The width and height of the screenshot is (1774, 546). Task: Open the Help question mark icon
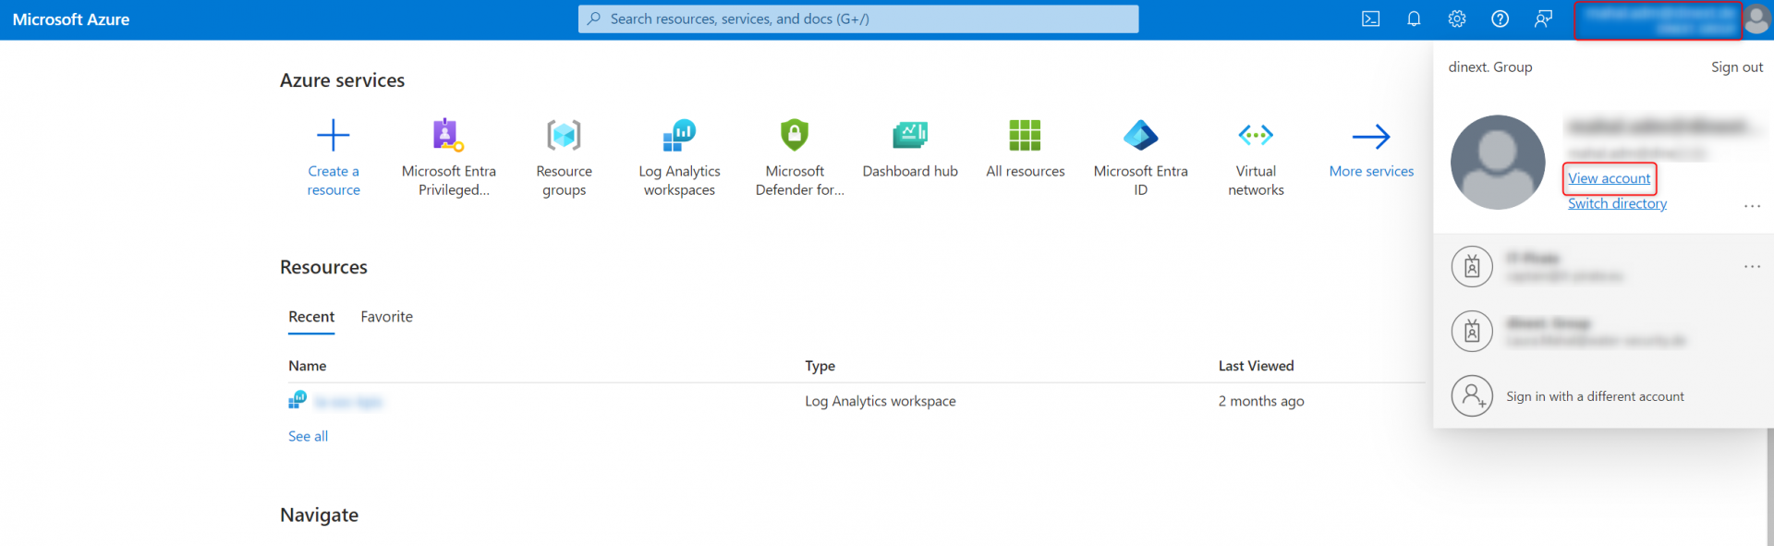(1501, 19)
